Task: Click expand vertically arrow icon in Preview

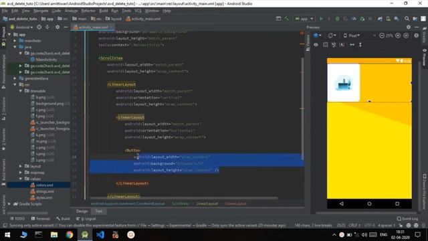Action: tap(360, 45)
